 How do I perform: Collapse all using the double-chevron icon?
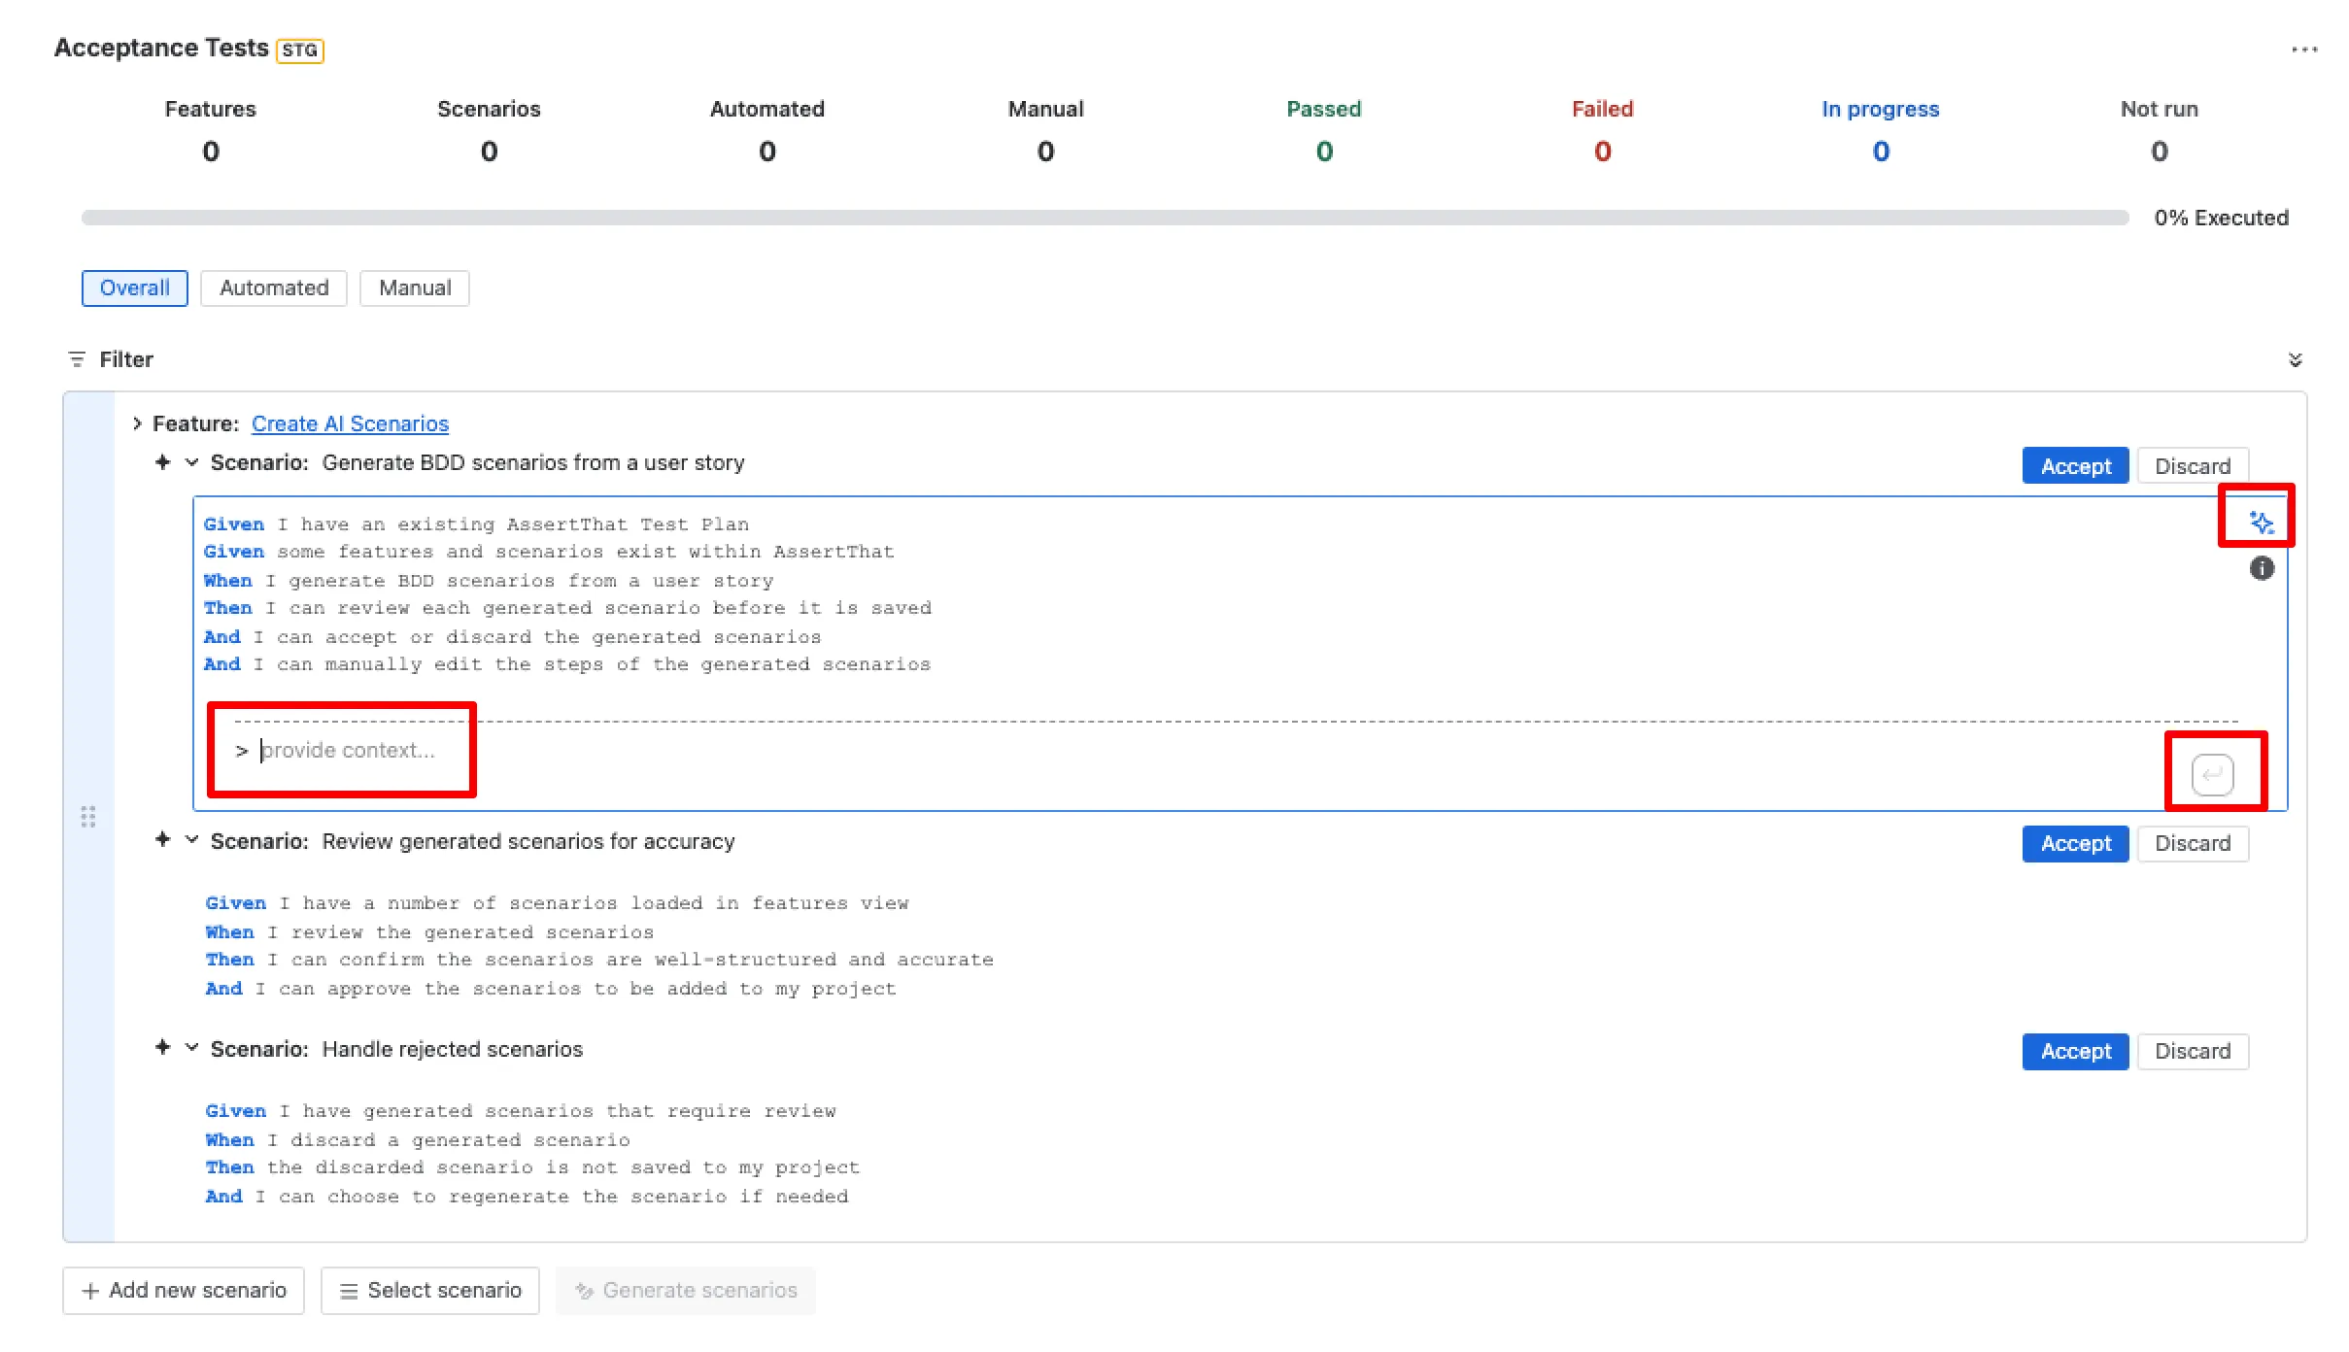[x=2296, y=359]
